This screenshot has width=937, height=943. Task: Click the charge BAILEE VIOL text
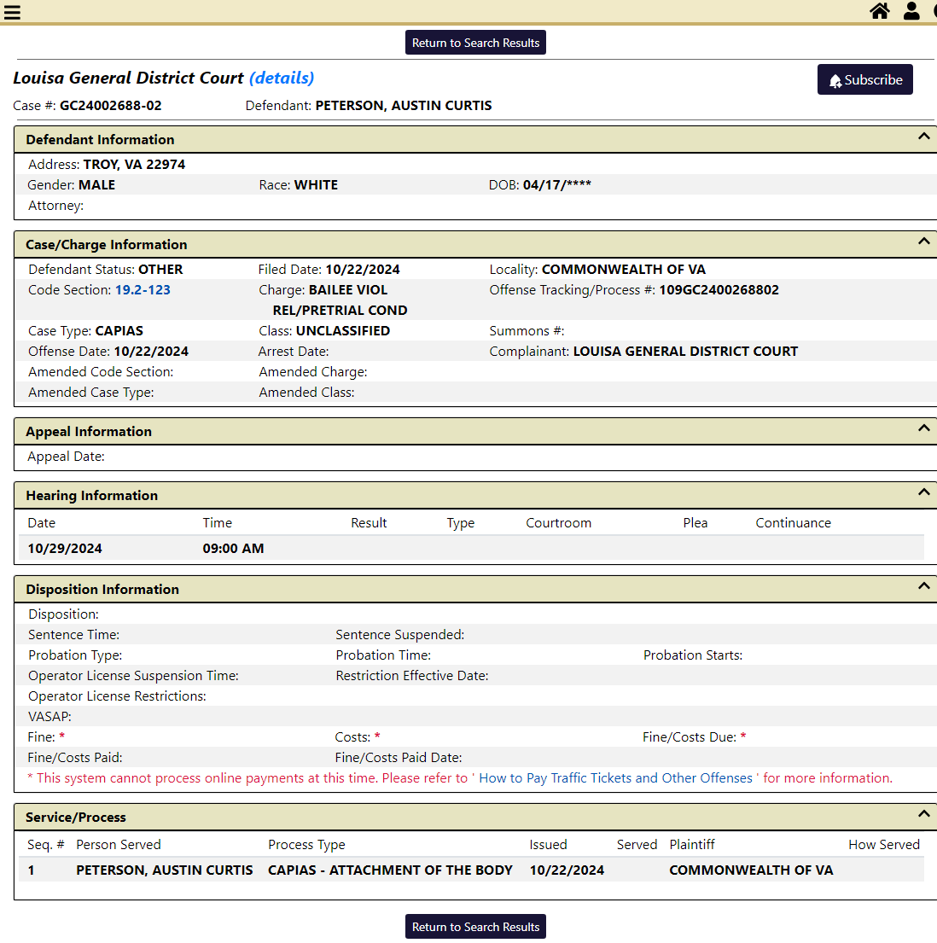pyautogui.click(x=347, y=290)
